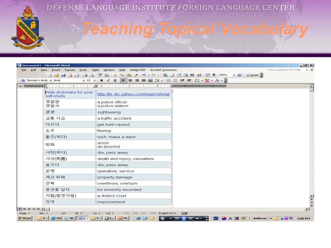
Task: Open the Edit menu
Action: 33,70
